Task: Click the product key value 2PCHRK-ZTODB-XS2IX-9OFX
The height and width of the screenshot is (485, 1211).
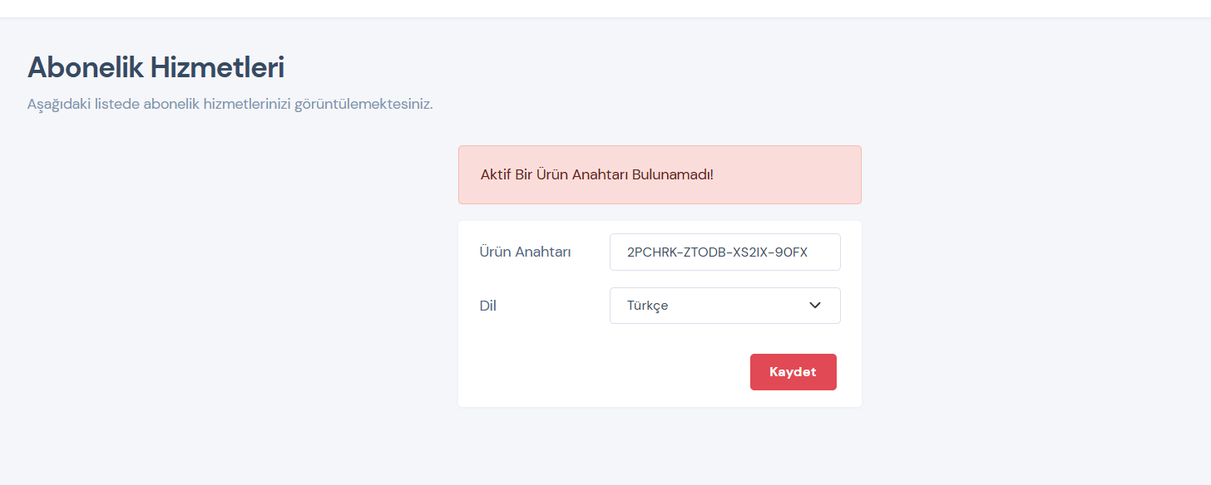Action: [x=717, y=252]
